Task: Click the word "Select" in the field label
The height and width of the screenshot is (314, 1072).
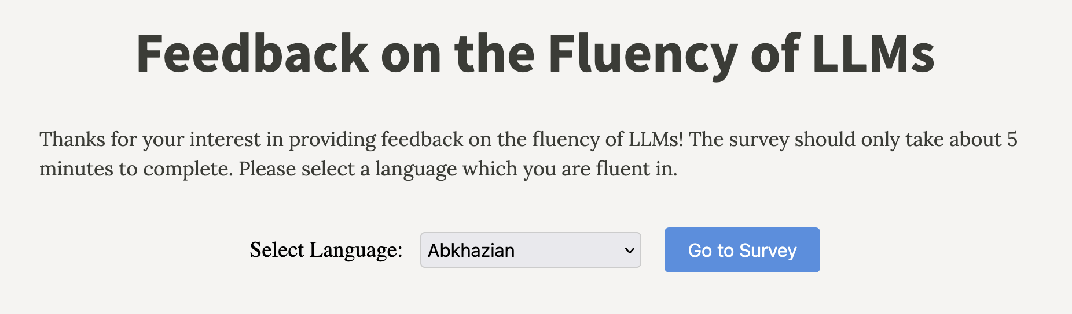Action: (277, 250)
